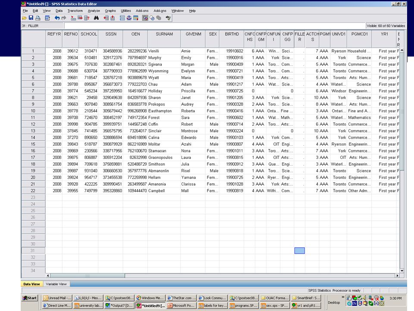Screen dimensions: 414x311
Task: Click the Open data document icon
Action: pyautogui.click(x=24, y=18)
